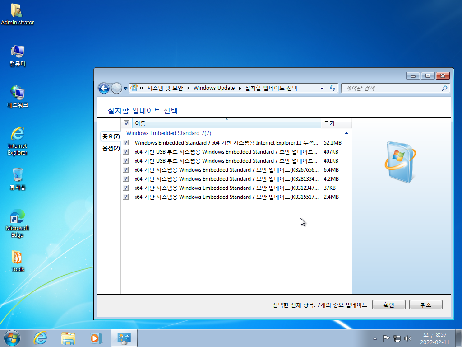Image resolution: width=462 pixels, height=347 pixels.
Task: Open the 네트워크 desktop icon
Action: click(x=18, y=97)
